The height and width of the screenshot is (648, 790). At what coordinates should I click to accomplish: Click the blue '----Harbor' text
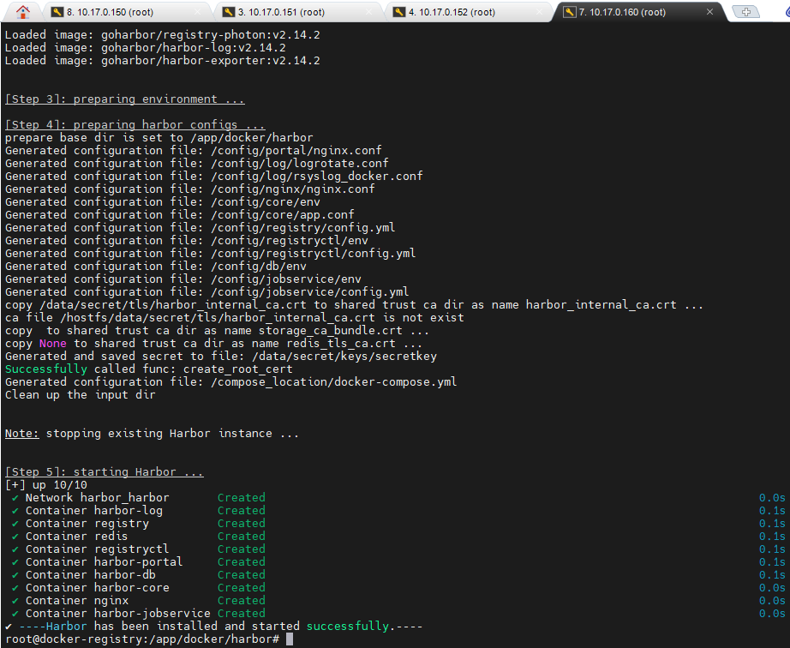pyautogui.click(x=53, y=627)
